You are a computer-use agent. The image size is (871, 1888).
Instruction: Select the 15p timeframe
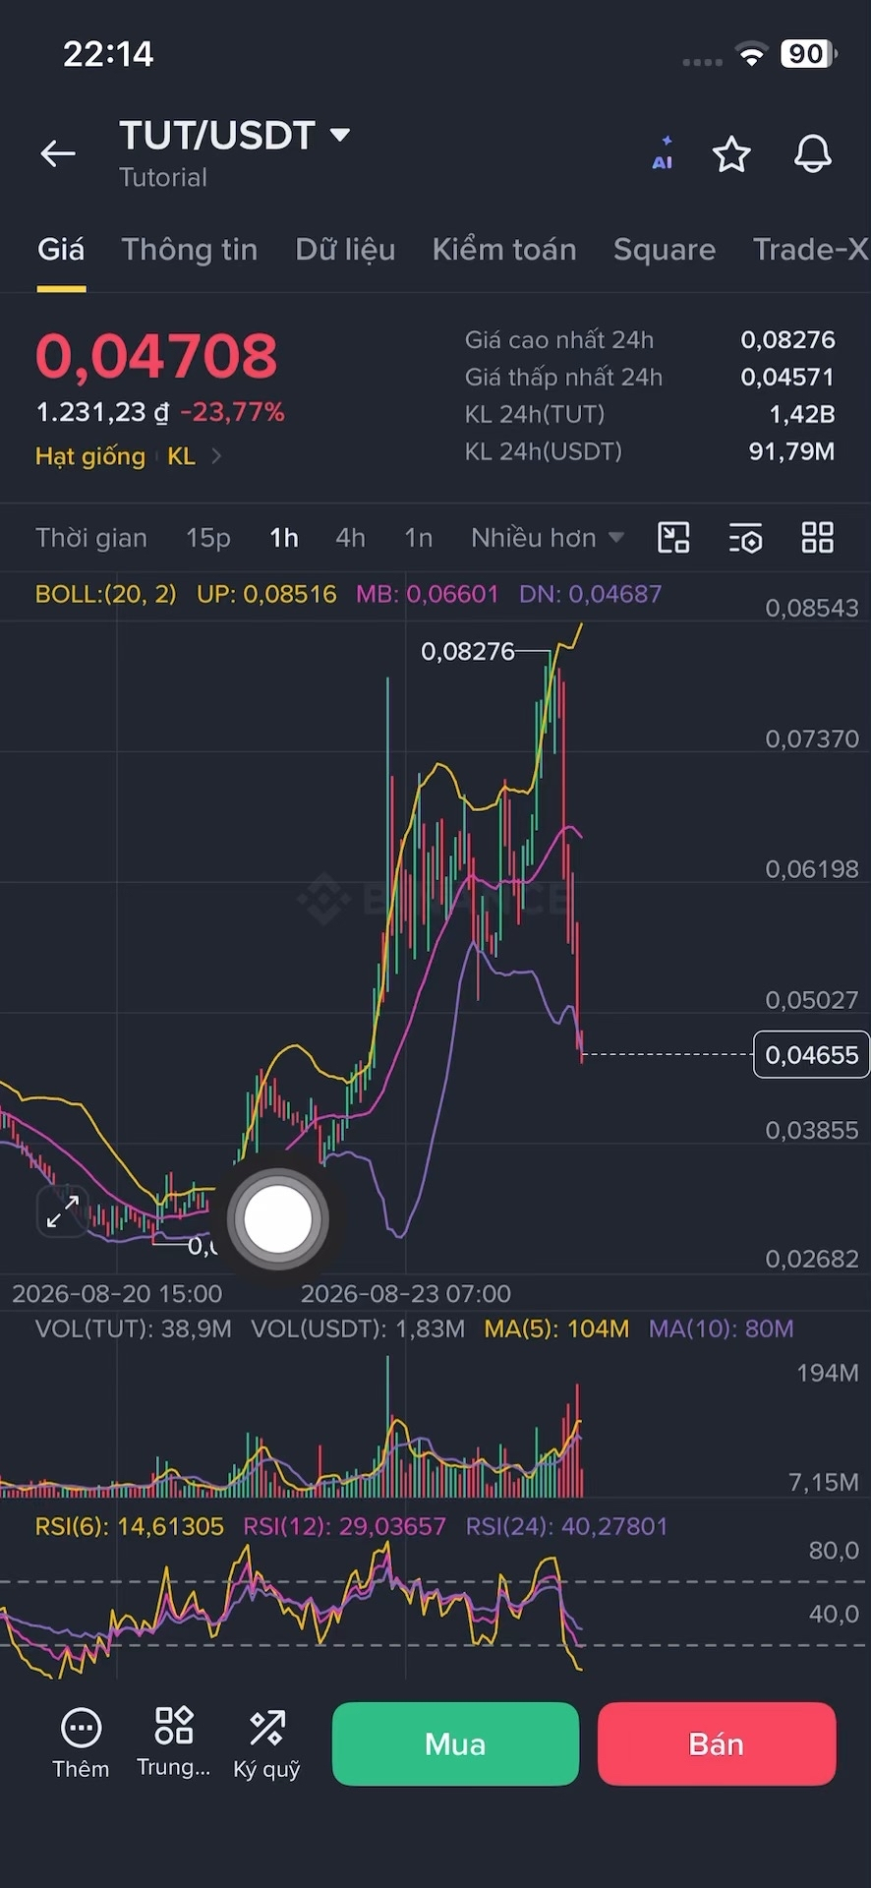point(208,538)
